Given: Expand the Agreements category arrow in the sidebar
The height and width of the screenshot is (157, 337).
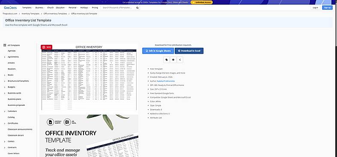Looking at the screenshot, I should pyautogui.click(x=5, y=57).
